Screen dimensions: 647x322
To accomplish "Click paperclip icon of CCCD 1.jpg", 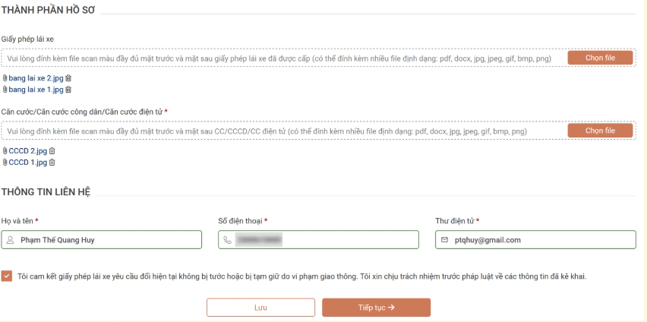I will tap(5, 163).
